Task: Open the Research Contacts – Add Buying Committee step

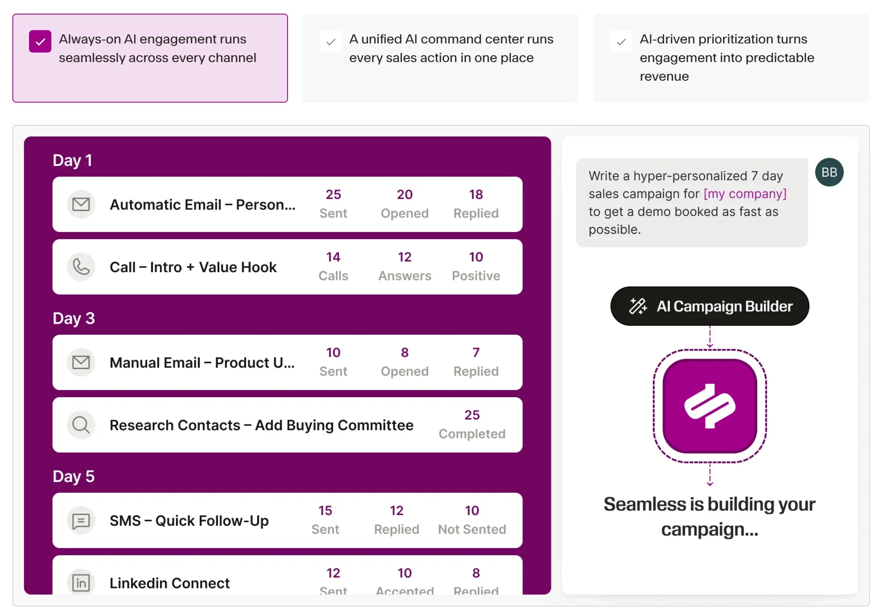Action: [288, 425]
